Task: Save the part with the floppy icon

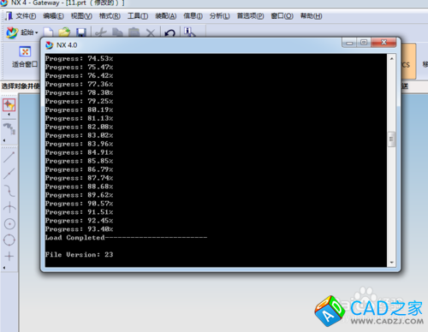Action: click(81, 33)
